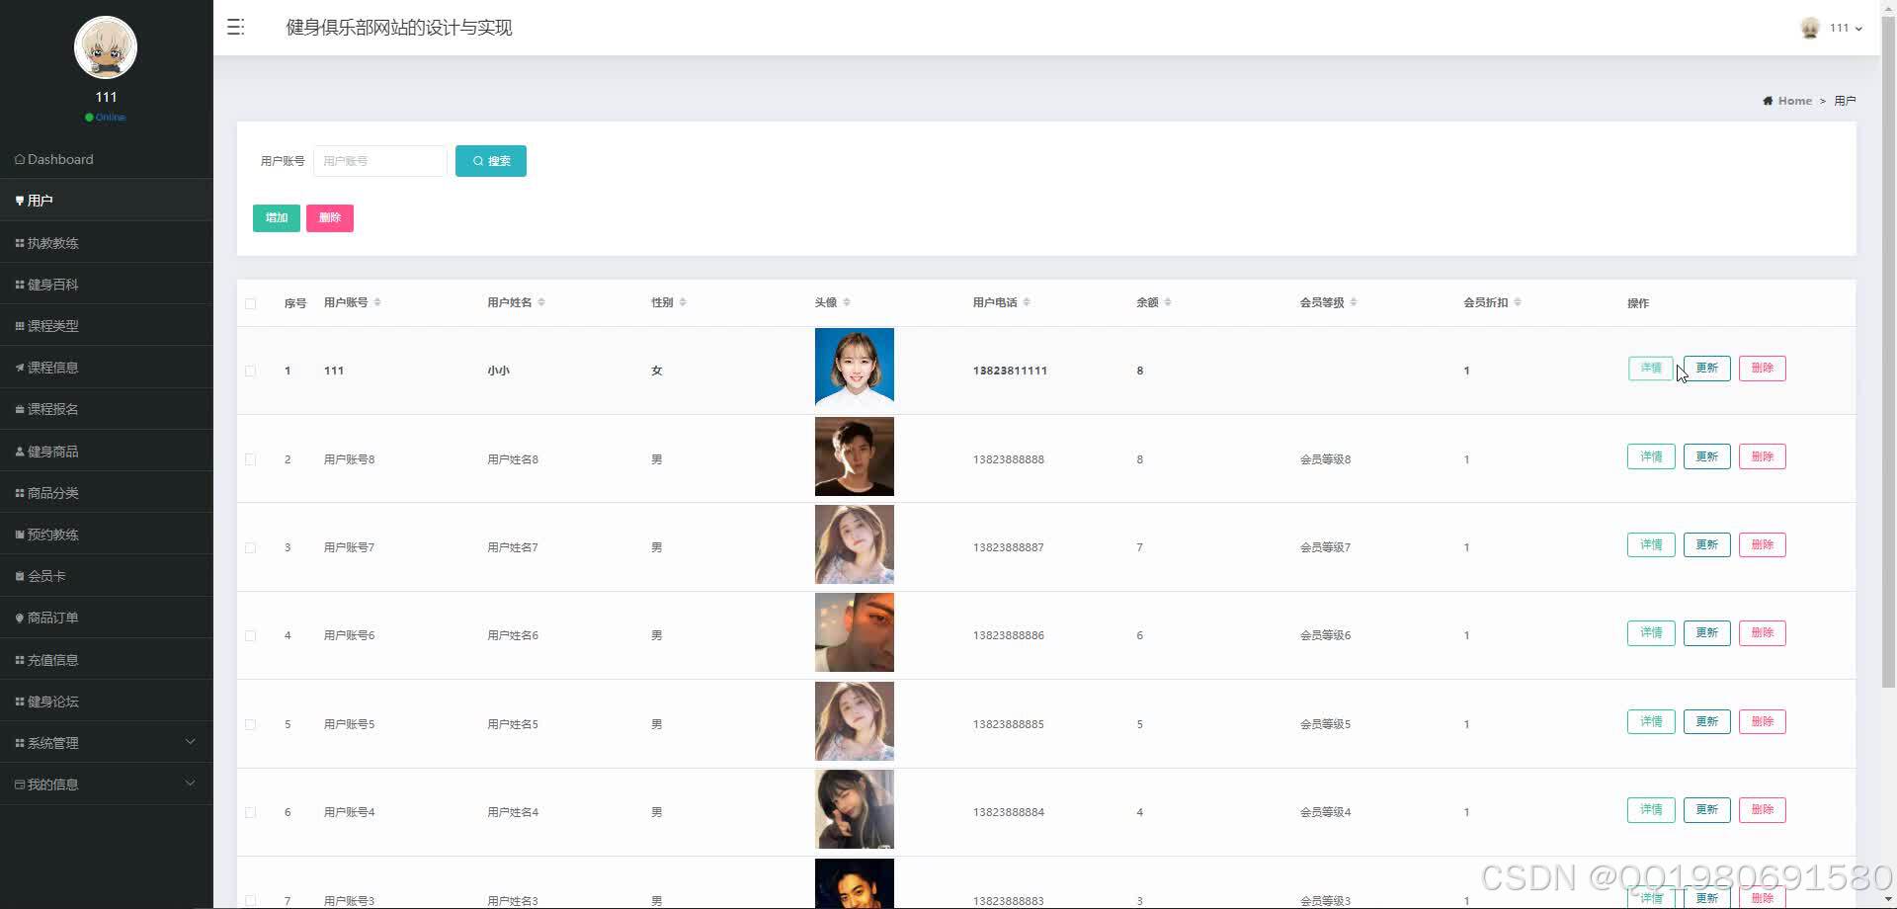Open 课程报名 in the sidebar

pos(106,409)
